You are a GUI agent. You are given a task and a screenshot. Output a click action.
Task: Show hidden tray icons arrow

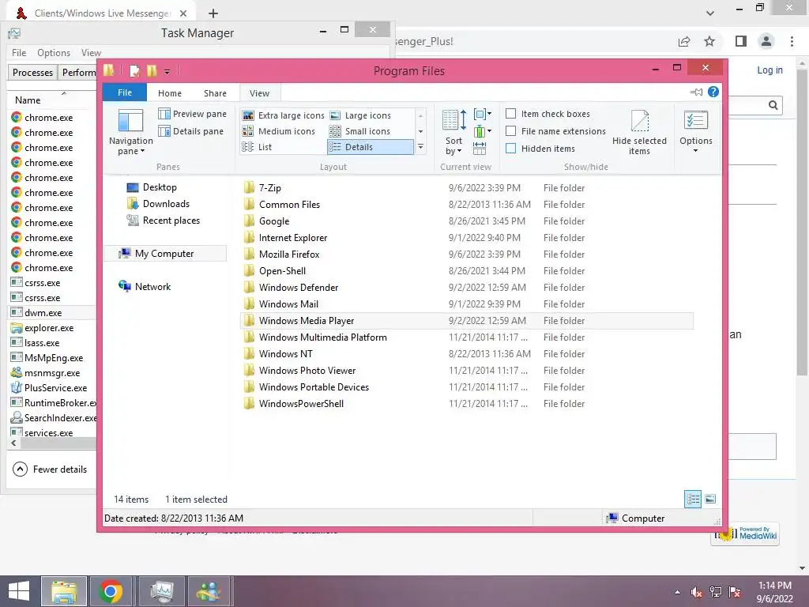677,592
